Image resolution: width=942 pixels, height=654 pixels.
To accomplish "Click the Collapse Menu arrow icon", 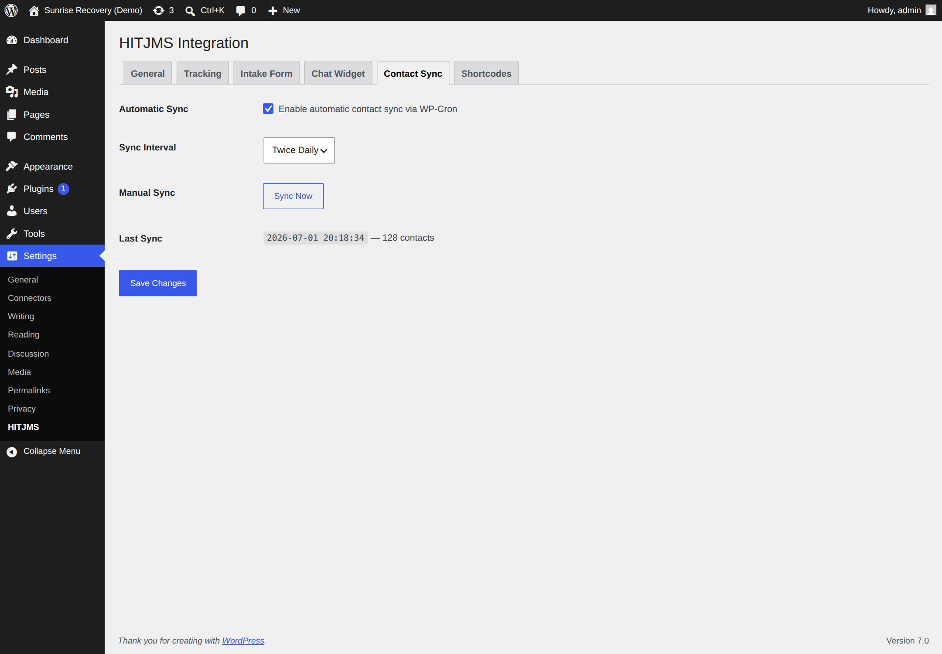I will (12, 452).
